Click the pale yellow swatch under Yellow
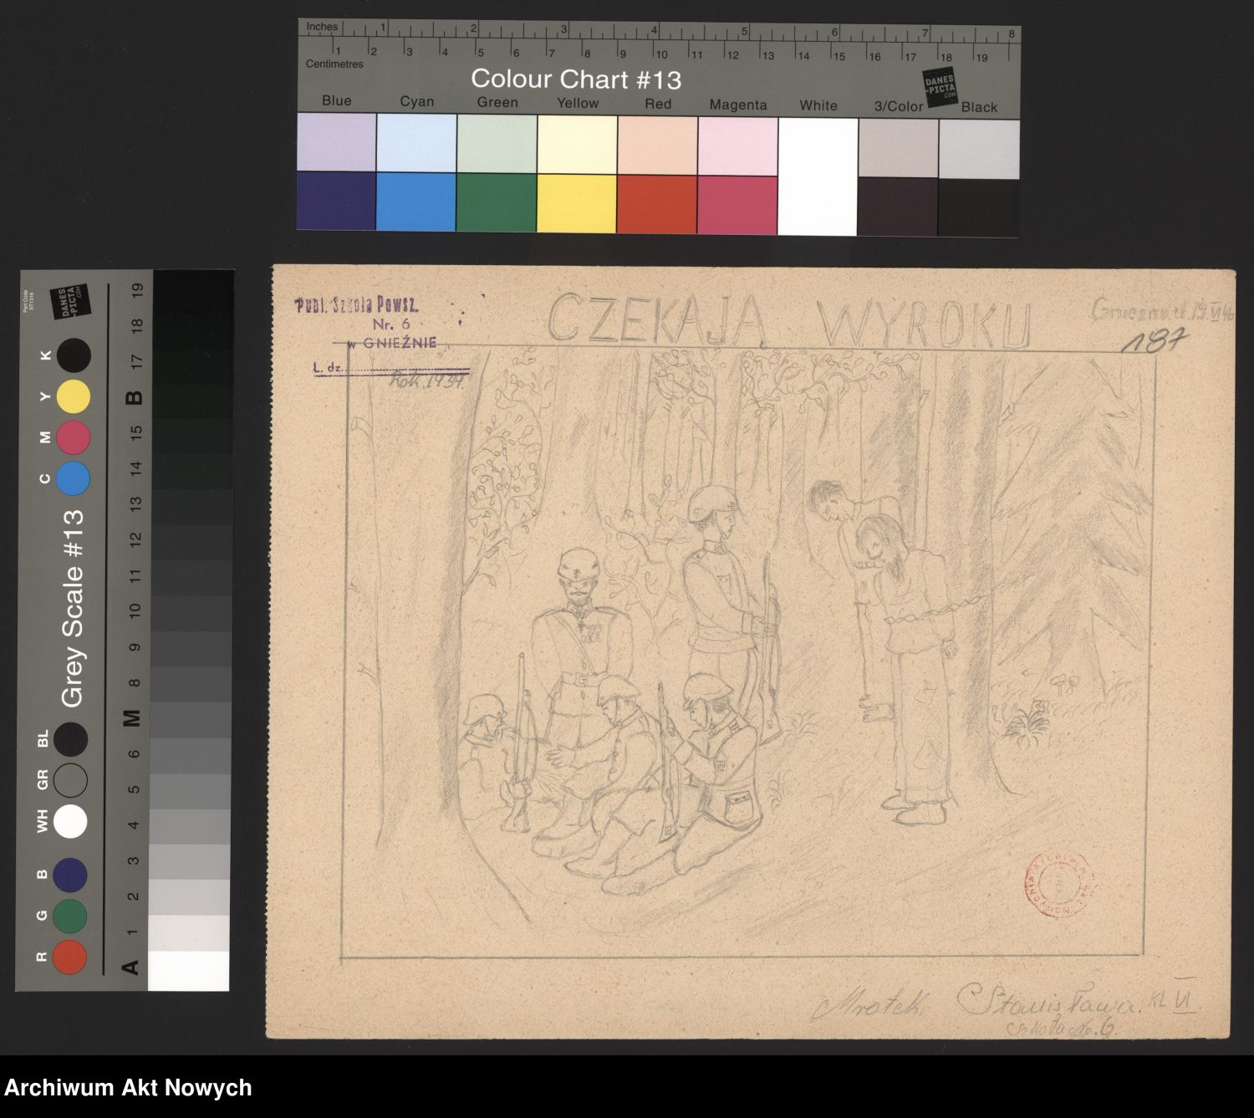 pyautogui.click(x=577, y=144)
